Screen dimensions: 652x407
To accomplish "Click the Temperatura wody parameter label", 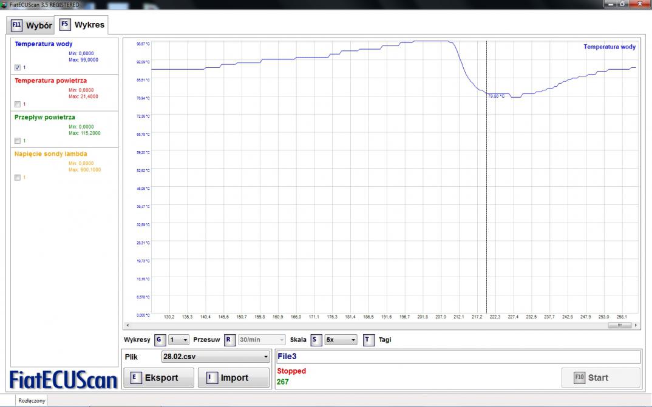I will pos(44,44).
